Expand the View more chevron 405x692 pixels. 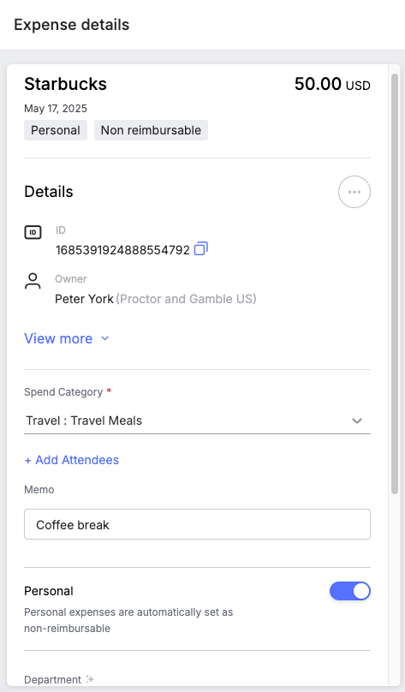click(105, 338)
